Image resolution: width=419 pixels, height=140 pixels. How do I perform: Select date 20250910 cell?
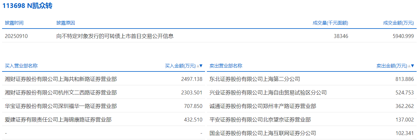point(16,36)
